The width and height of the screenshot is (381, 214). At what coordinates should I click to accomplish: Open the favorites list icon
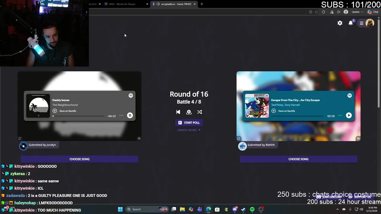[x=339, y=12]
